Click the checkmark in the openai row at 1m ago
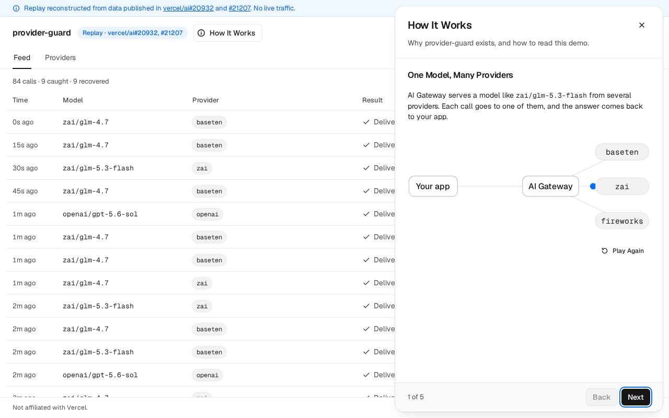This screenshot has width=669, height=418. 366,214
